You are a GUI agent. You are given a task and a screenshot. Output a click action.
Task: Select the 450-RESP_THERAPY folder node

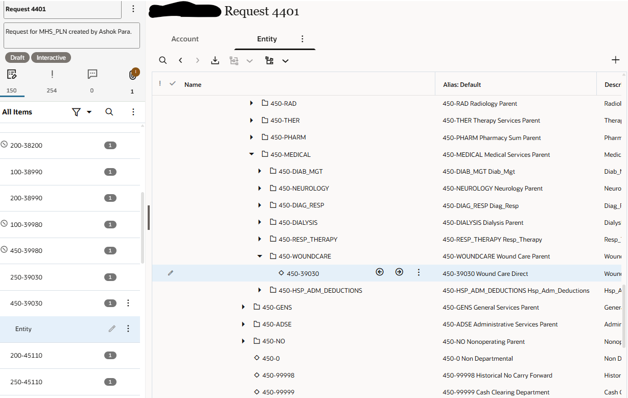point(308,239)
